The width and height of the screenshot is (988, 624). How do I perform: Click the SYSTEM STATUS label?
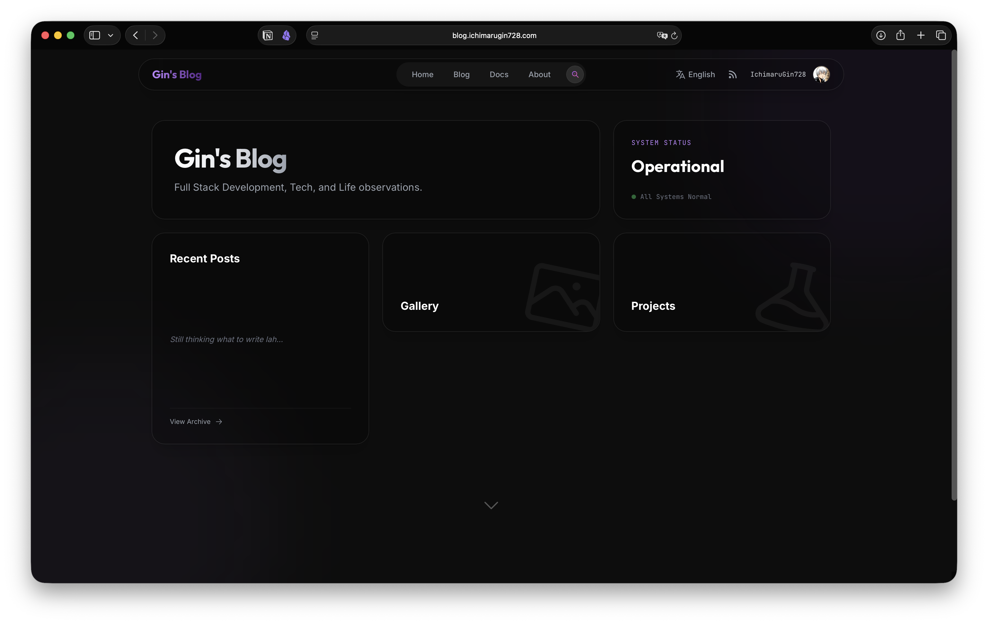(661, 142)
